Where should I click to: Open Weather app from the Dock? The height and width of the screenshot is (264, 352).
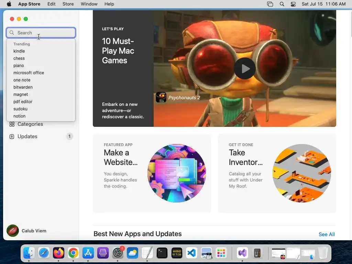coord(132,253)
